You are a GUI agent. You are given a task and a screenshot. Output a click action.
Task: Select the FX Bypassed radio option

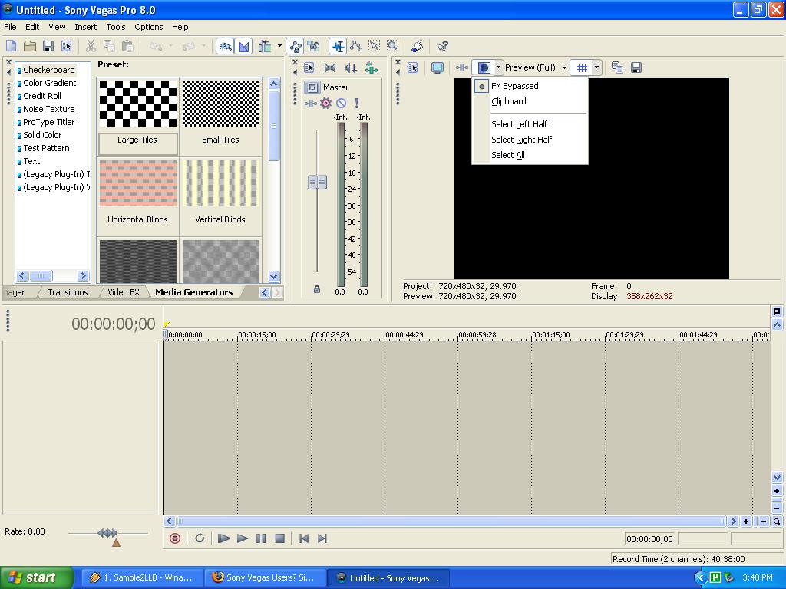pos(515,86)
